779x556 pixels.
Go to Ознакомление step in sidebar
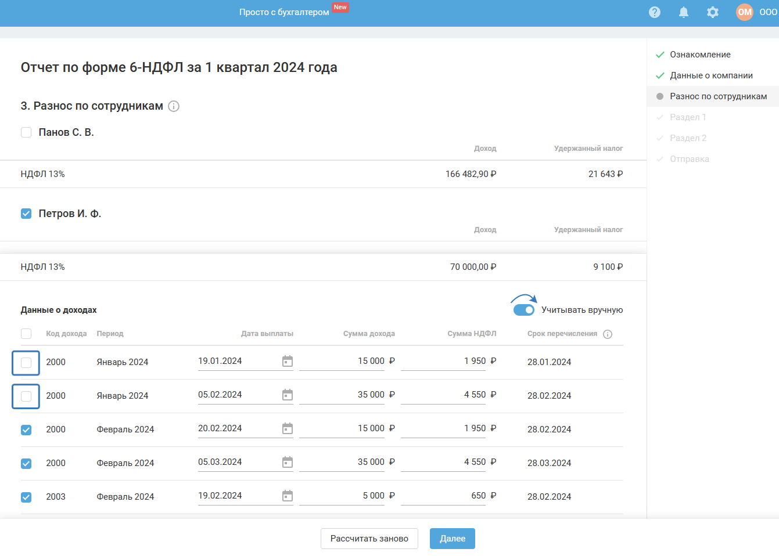click(700, 55)
